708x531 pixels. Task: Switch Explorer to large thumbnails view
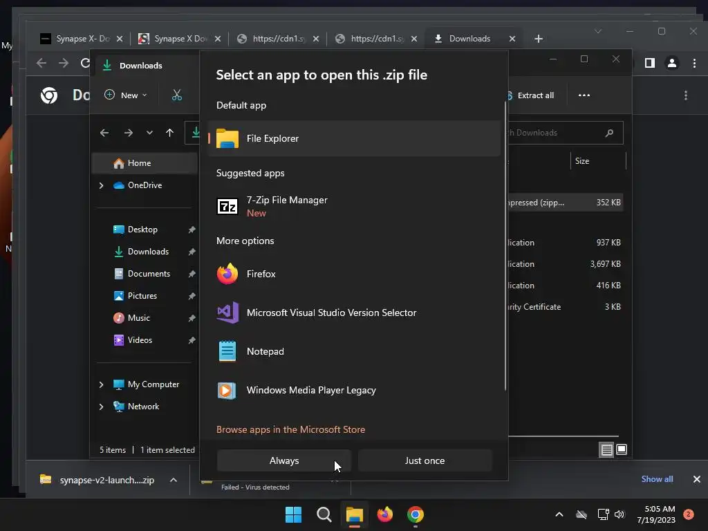pos(622,449)
